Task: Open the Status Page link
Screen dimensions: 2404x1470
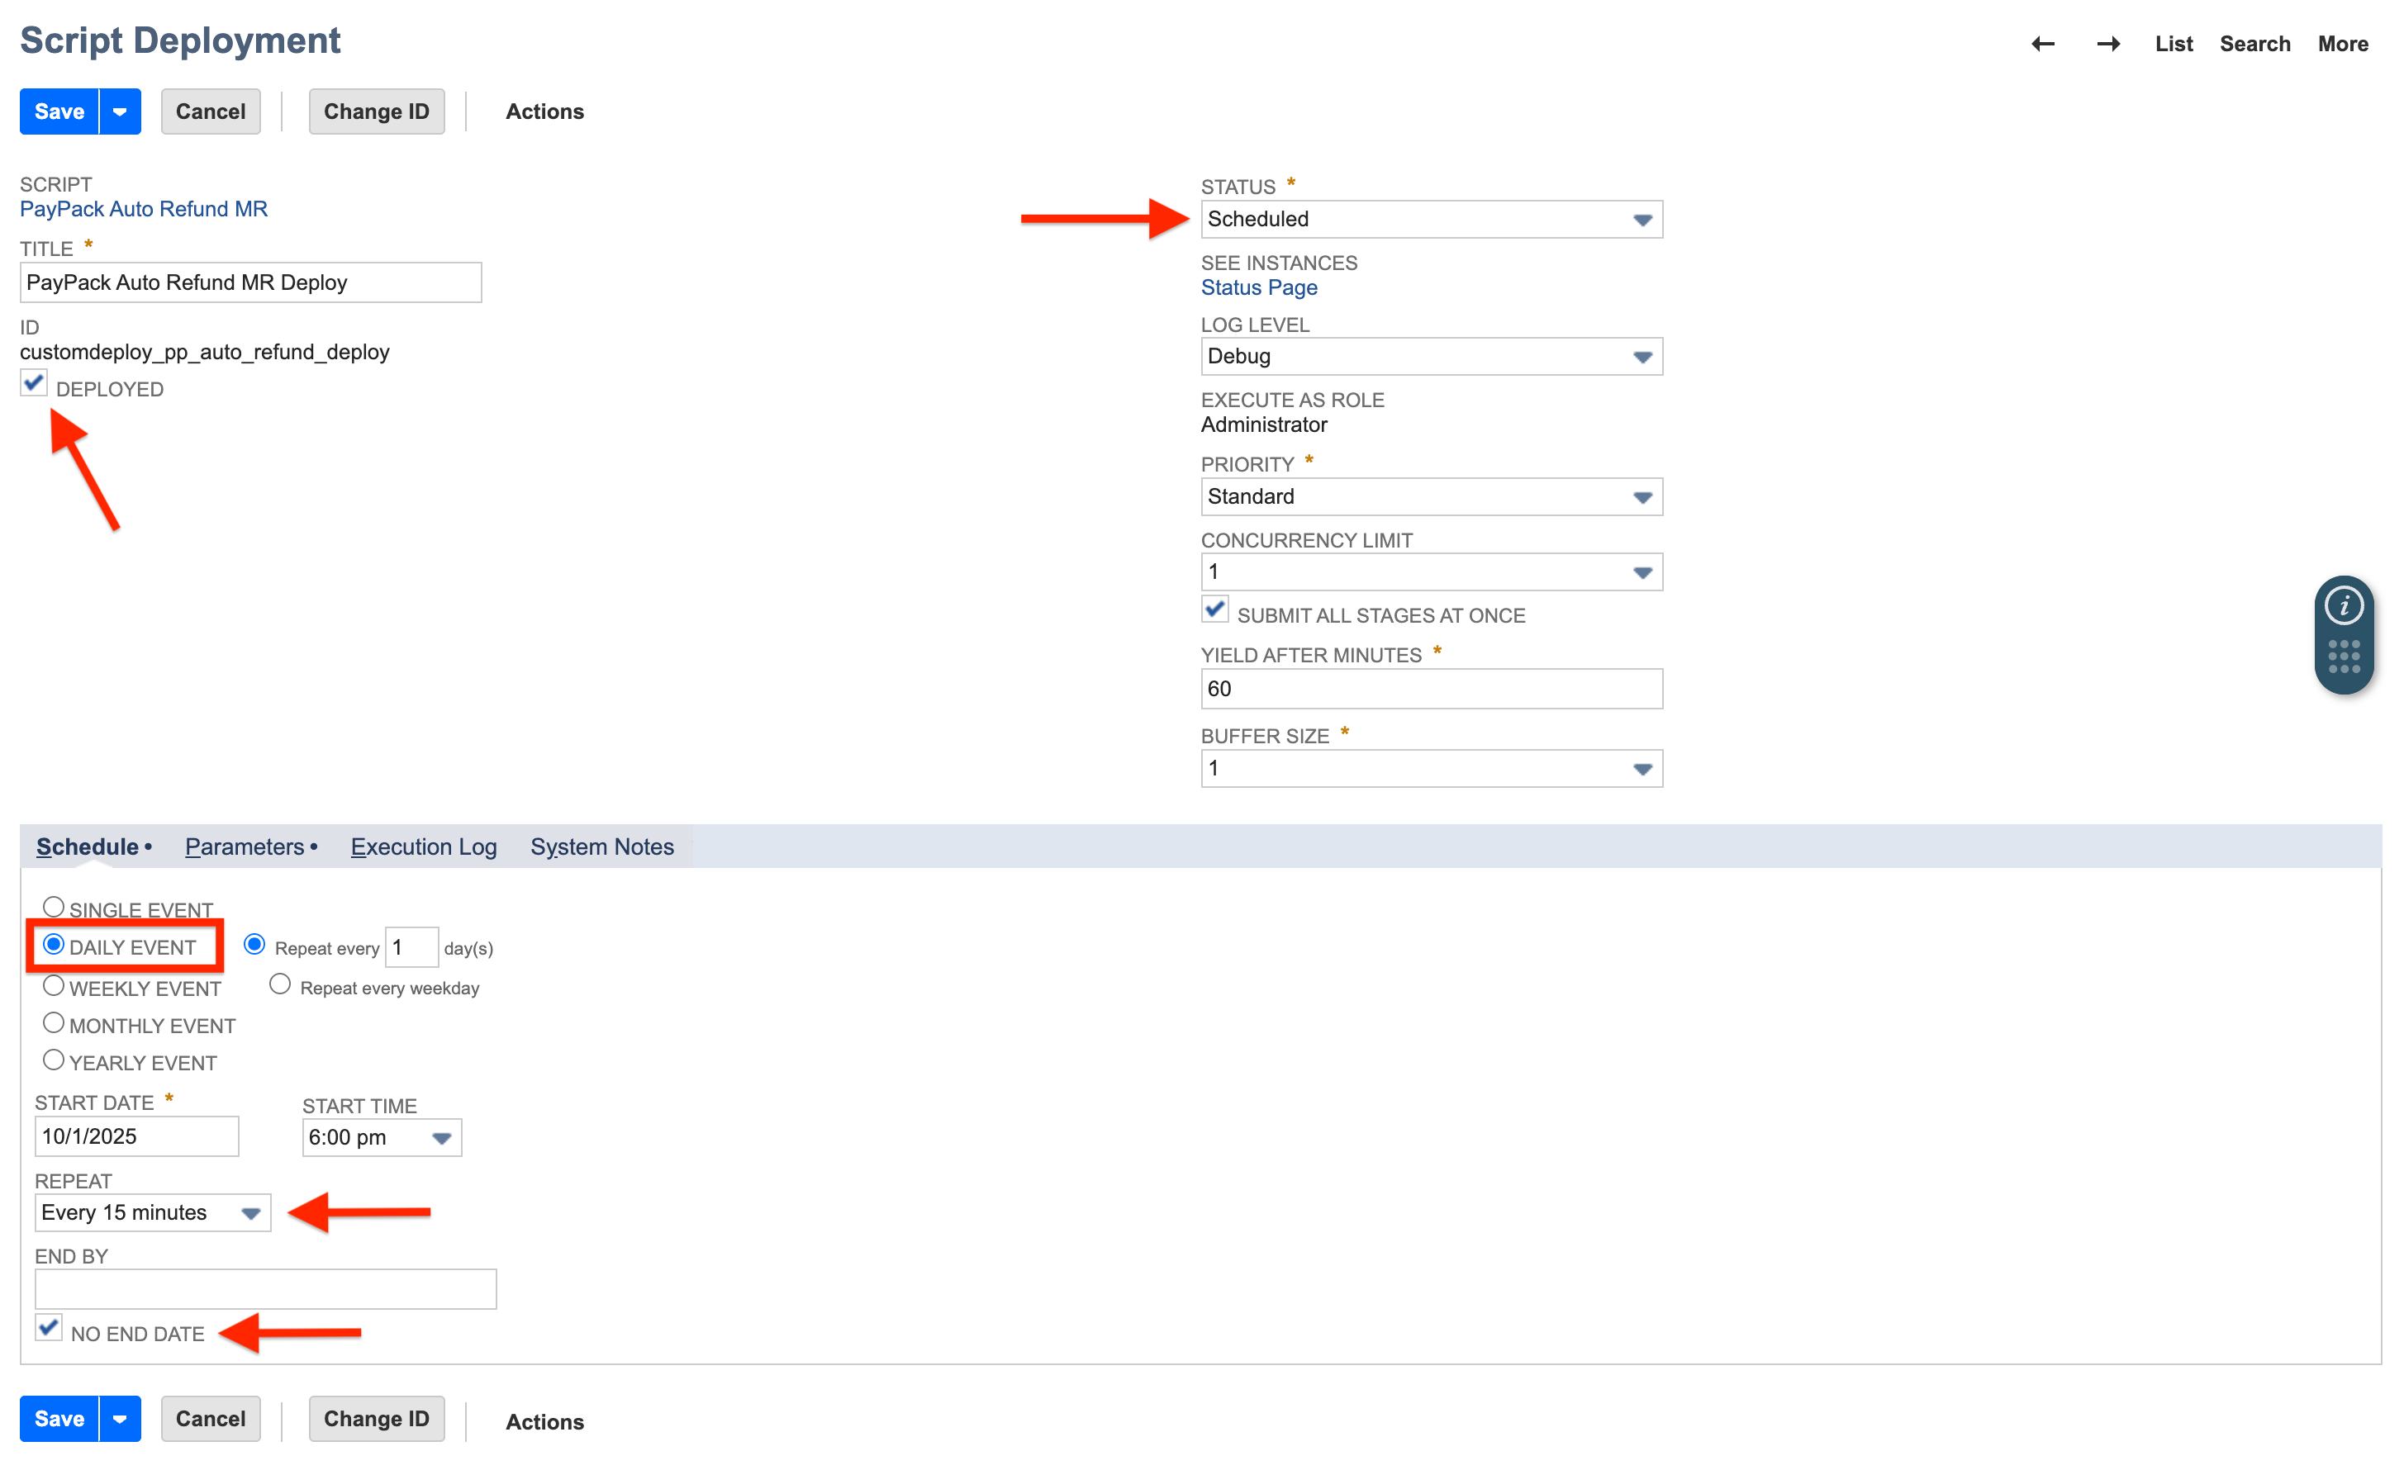Action: click(x=1257, y=287)
